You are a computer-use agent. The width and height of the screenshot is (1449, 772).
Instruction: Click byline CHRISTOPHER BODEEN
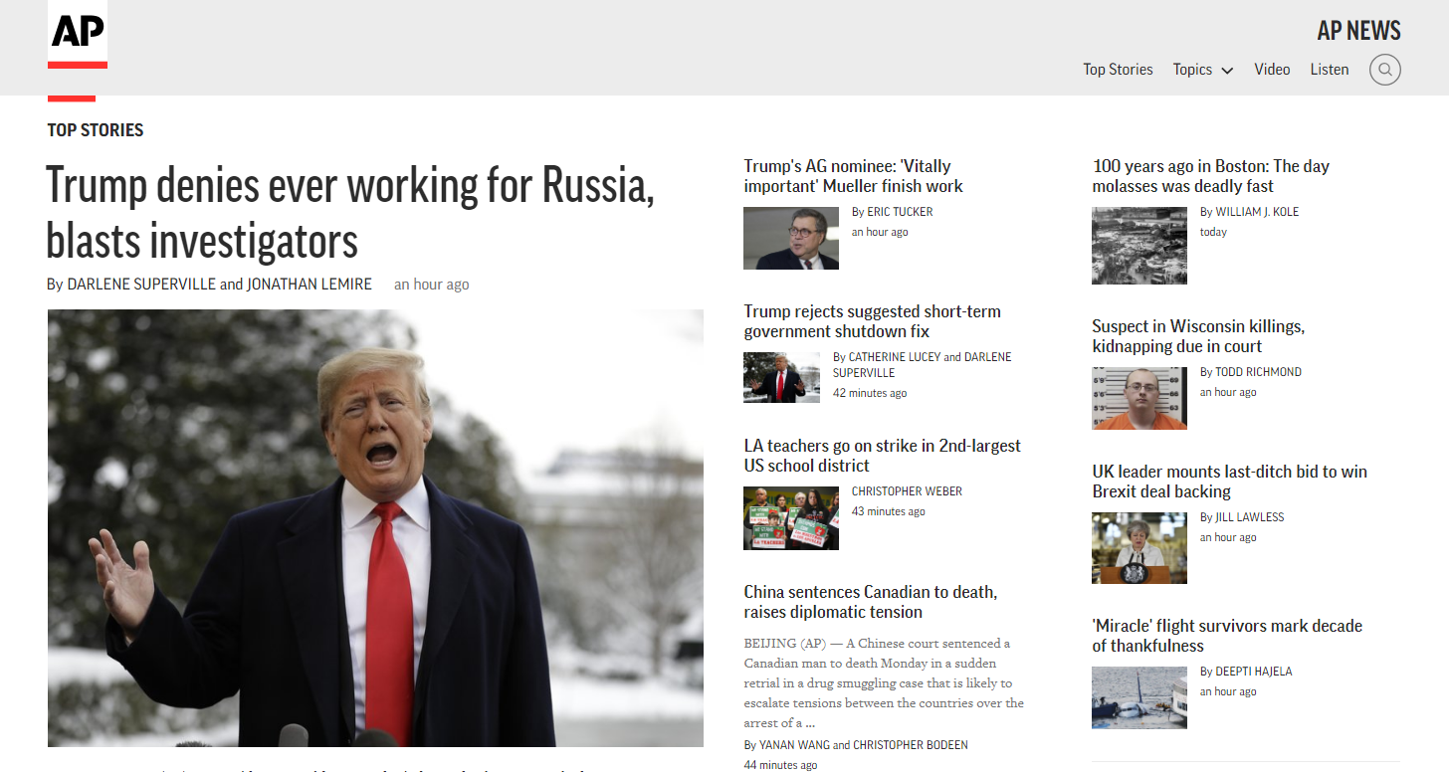(911, 745)
